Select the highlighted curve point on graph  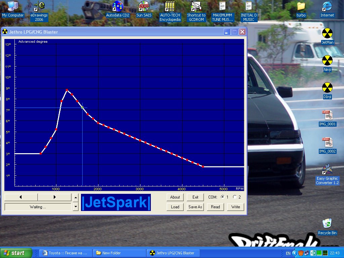point(82,107)
